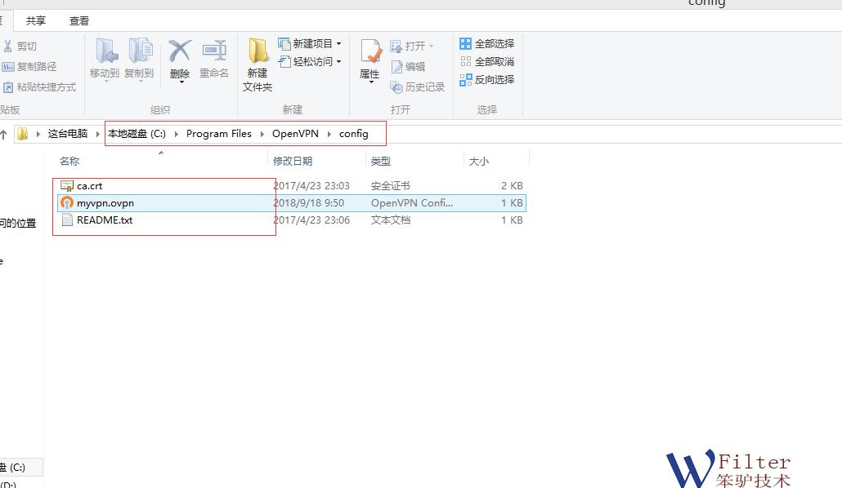Click the 历史记录 (History) icon
The image size is (842, 488).
coord(419,87)
